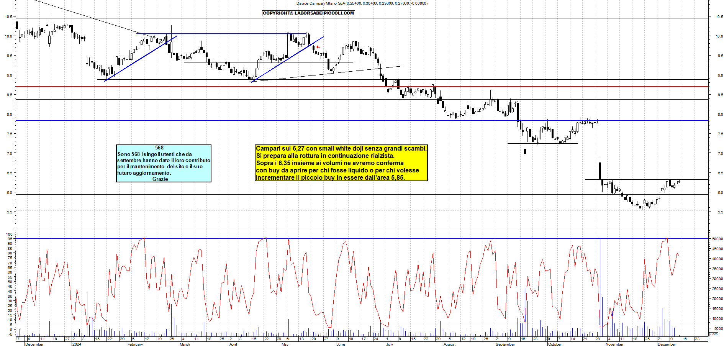
Task: Click the 100 label on the oscillator scale
Action: tap(9, 234)
